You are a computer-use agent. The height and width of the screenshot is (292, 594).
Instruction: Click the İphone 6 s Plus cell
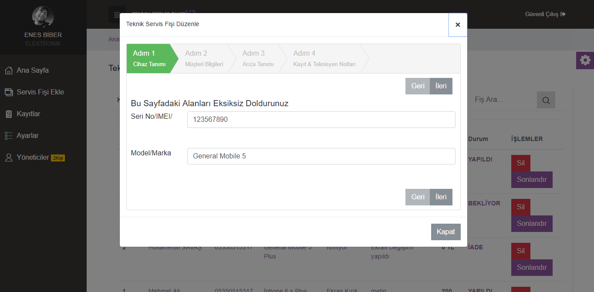click(285, 290)
